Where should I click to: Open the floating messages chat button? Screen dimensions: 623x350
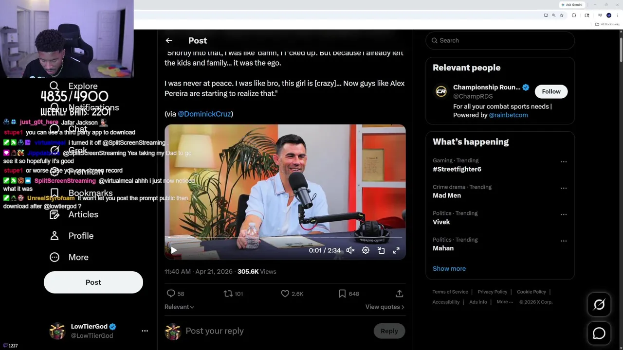click(x=599, y=333)
